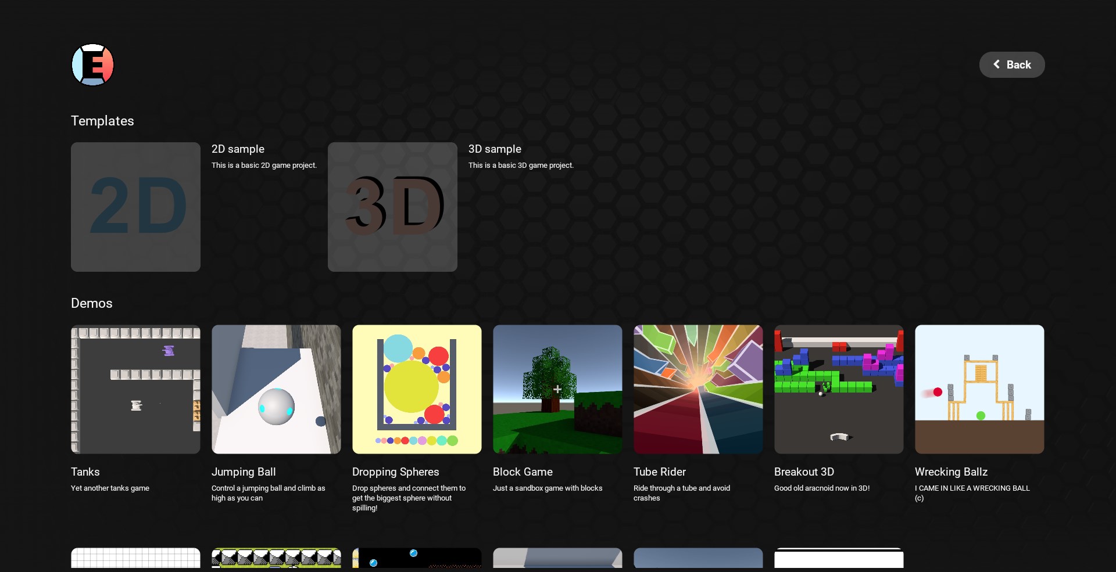Click the Tanks demo title
Image resolution: width=1116 pixels, height=572 pixels.
pyautogui.click(x=85, y=472)
